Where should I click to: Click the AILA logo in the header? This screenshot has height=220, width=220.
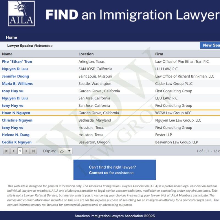point(21,13)
